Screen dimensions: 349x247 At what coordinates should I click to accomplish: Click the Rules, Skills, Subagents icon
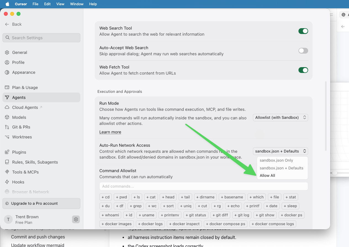7,162
